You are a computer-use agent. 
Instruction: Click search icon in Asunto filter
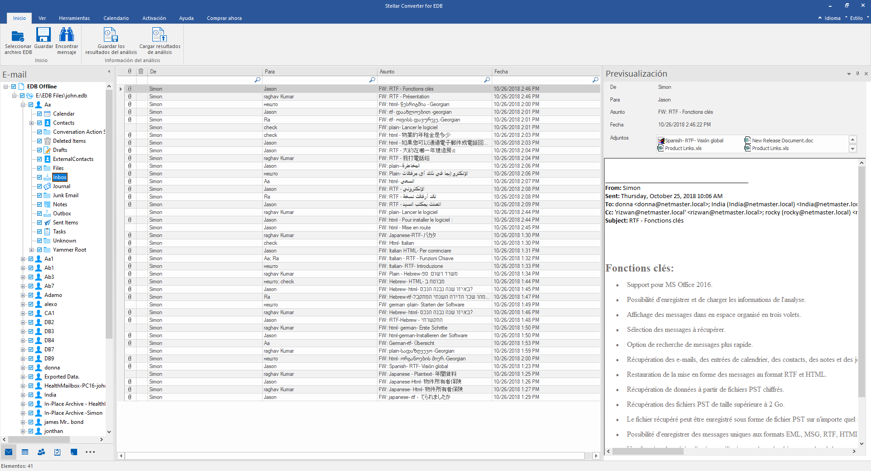pyautogui.click(x=487, y=80)
